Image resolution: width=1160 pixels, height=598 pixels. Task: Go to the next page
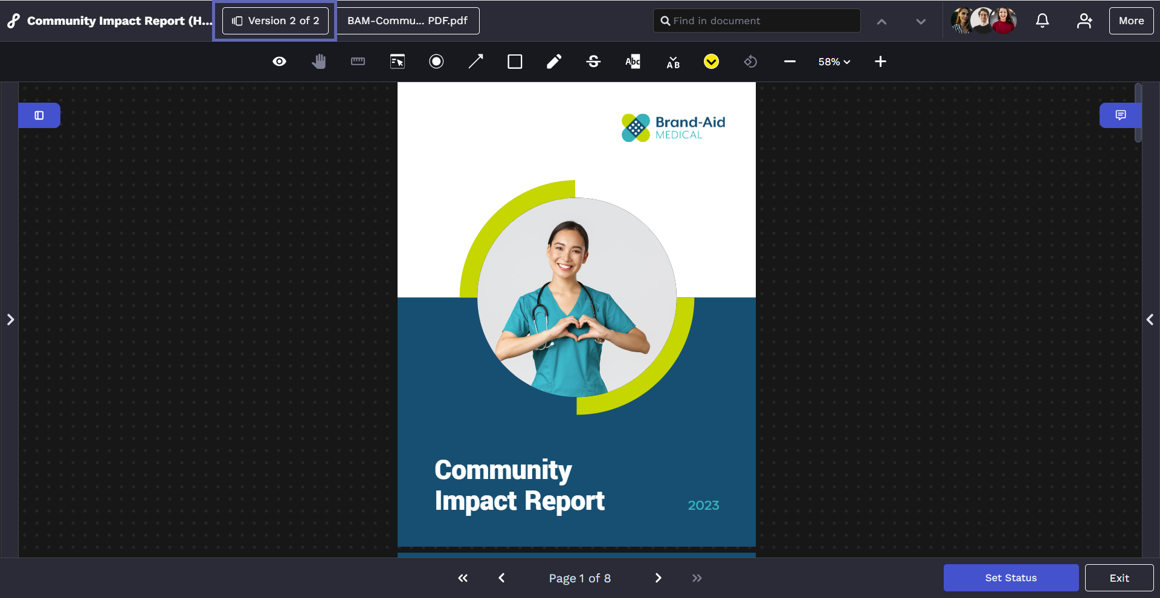click(659, 578)
